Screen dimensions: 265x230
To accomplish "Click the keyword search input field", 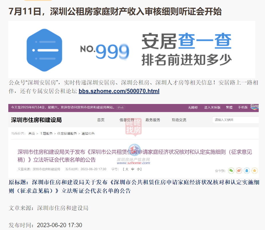I will 236,120.
